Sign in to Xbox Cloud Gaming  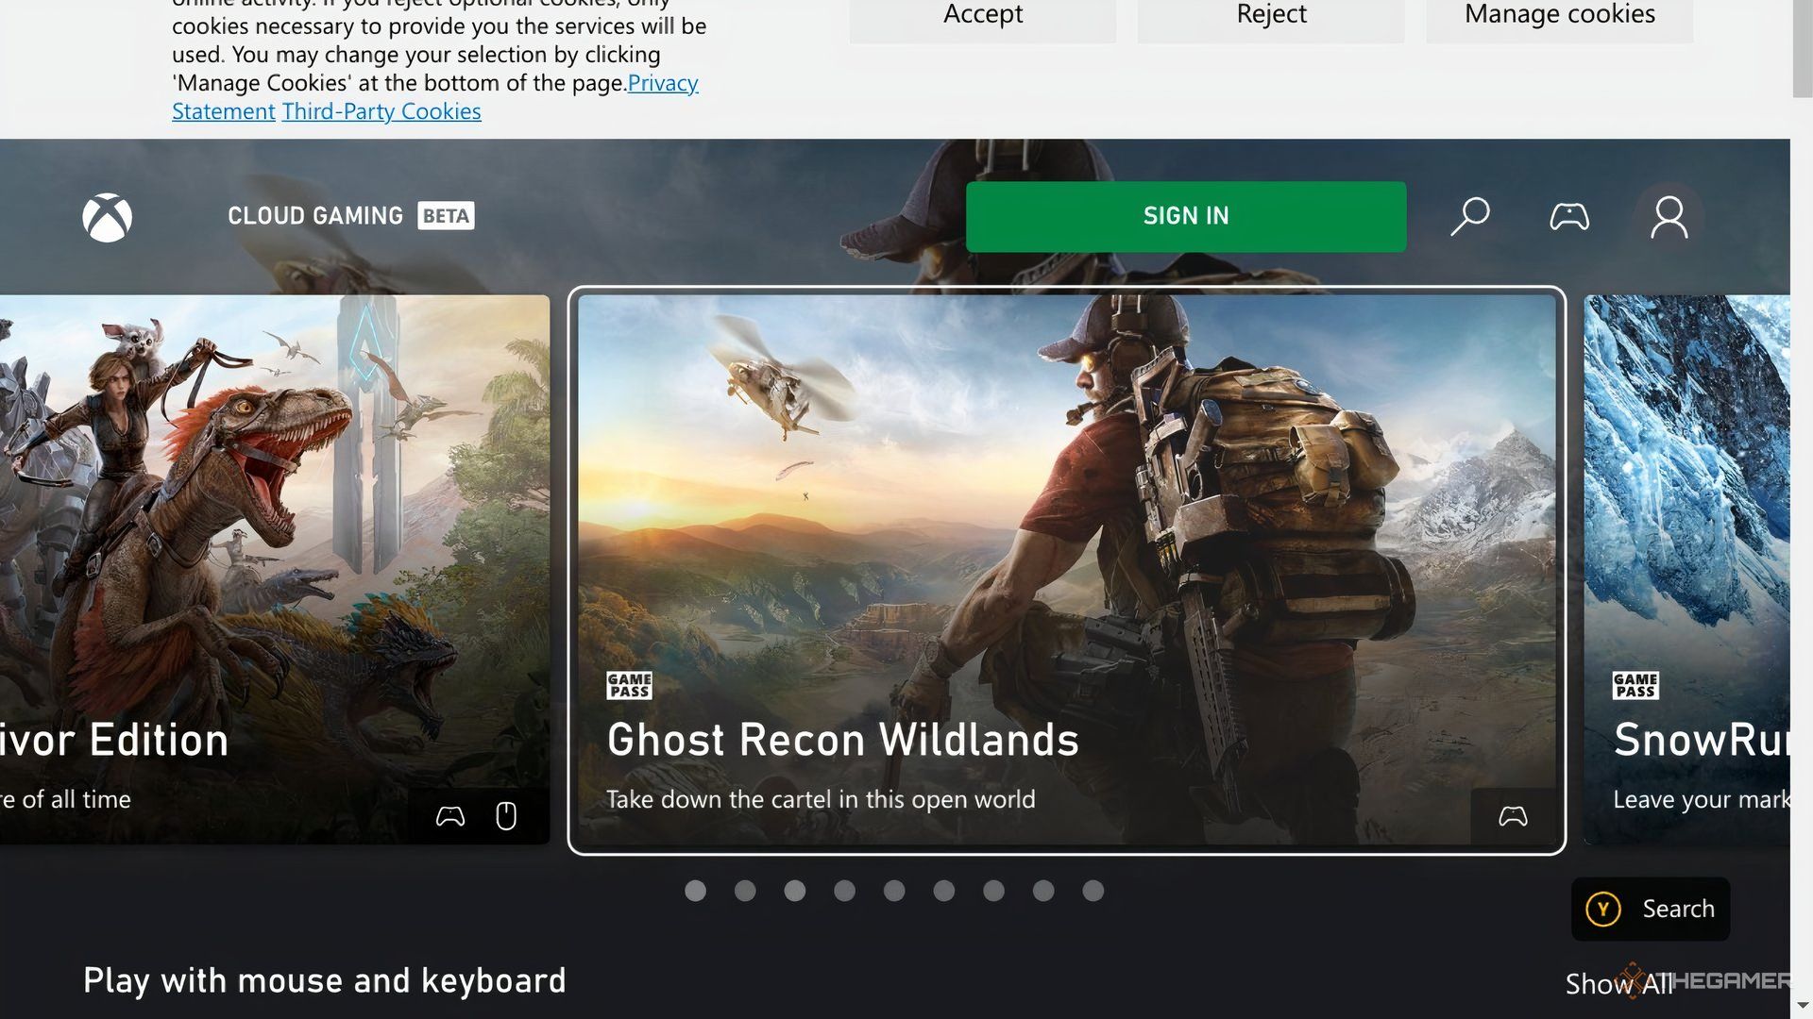[x=1187, y=215]
